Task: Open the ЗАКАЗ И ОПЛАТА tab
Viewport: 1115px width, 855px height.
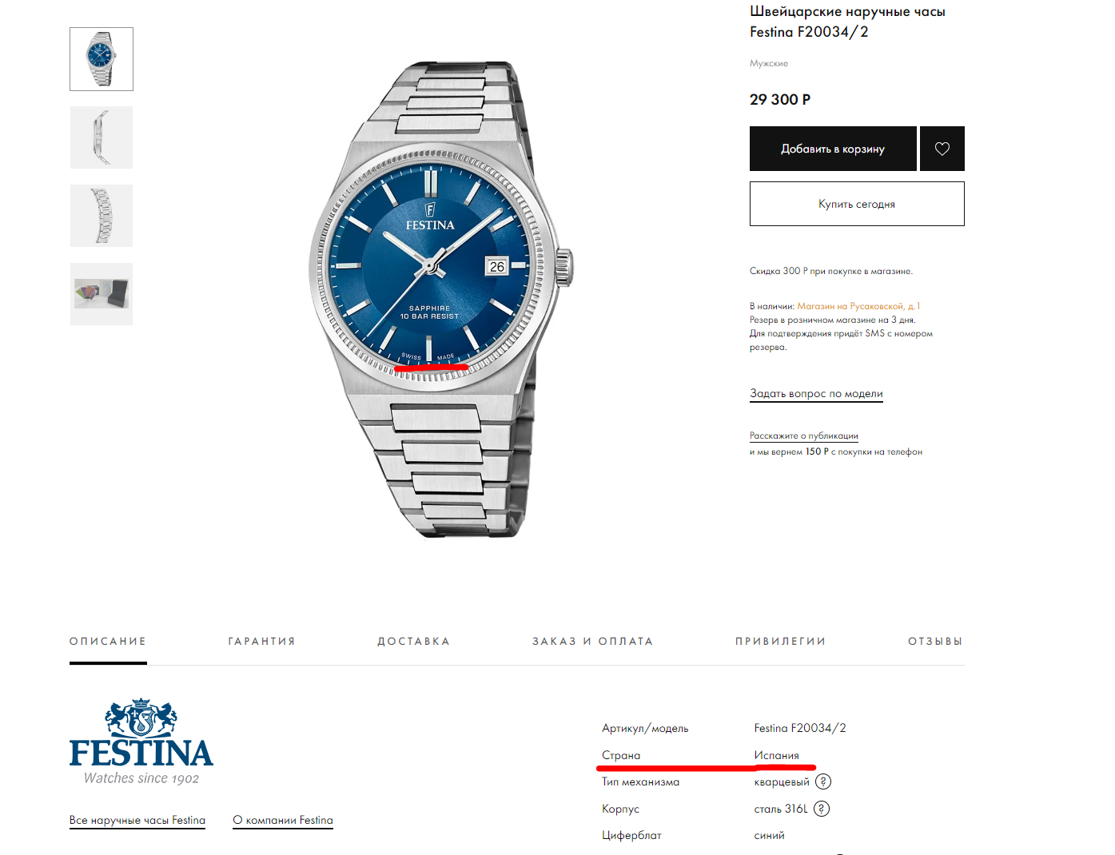Action: (593, 642)
